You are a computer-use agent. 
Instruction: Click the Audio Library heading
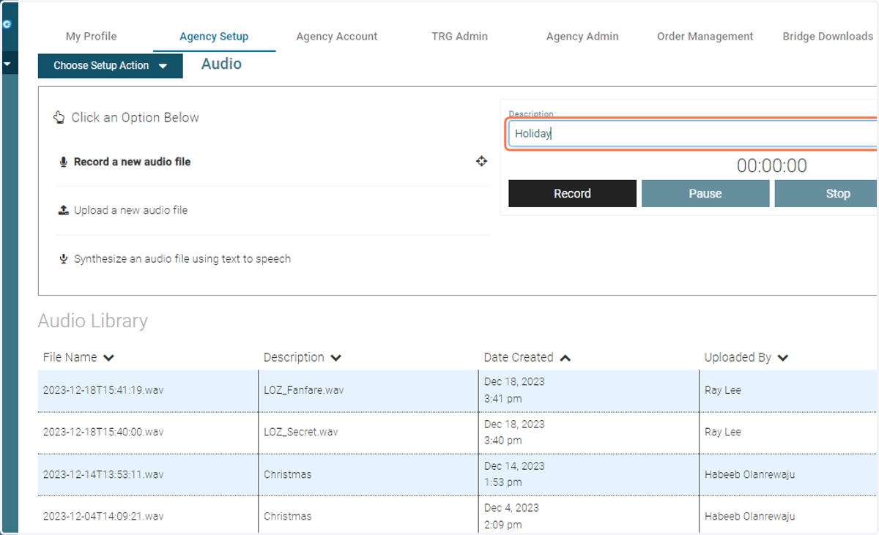93,321
